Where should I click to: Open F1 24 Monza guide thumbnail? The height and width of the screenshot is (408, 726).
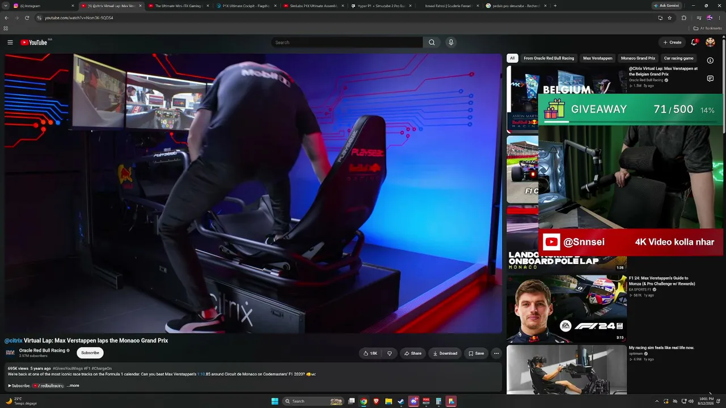pos(567,309)
